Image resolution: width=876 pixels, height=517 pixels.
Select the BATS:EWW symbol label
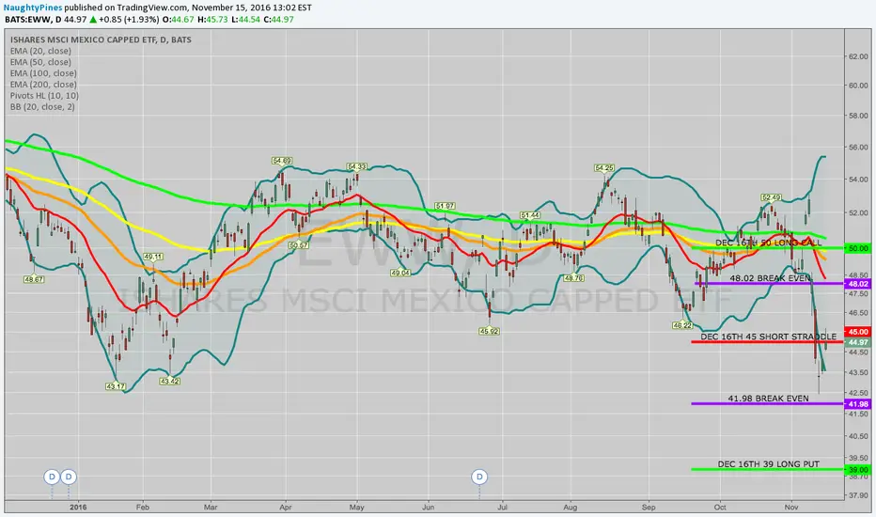pos(28,20)
